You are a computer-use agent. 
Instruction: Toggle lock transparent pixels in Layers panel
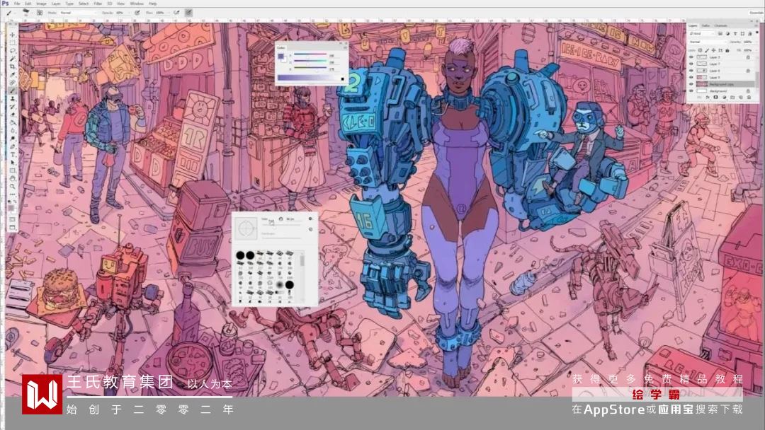[x=700, y=50]
